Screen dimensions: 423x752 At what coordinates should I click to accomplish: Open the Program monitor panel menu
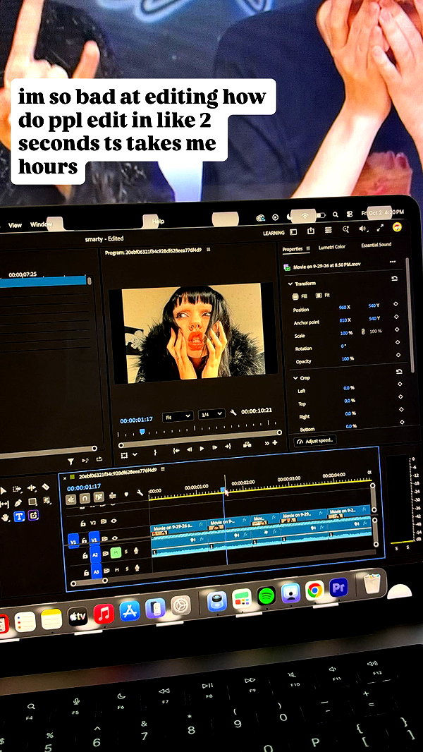point(209,250)
